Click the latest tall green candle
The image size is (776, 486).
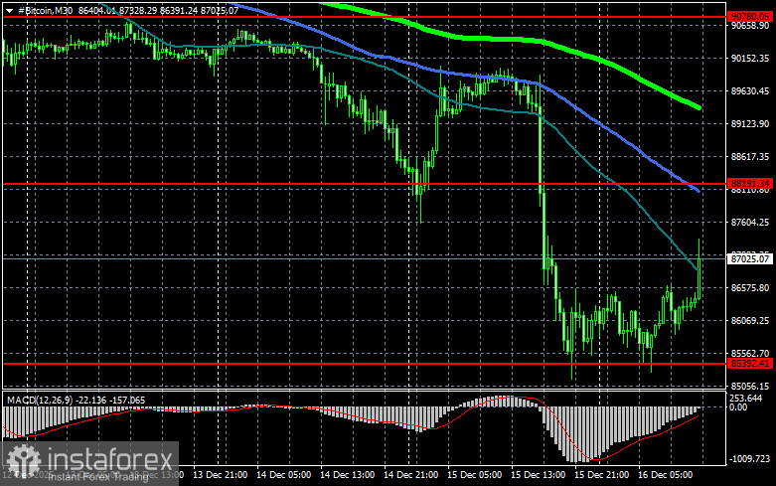point(698,277)
